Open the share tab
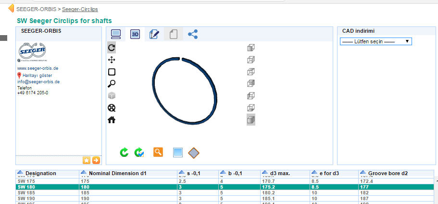 click(193, 34)
